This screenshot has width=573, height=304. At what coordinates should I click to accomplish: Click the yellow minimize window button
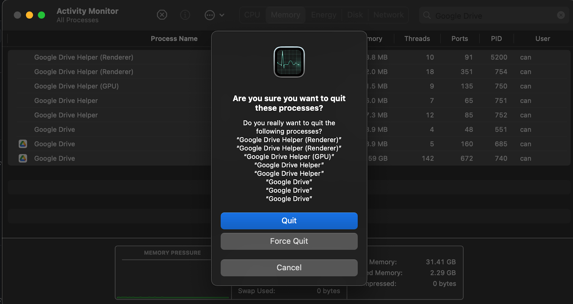[x=29, y=15]
